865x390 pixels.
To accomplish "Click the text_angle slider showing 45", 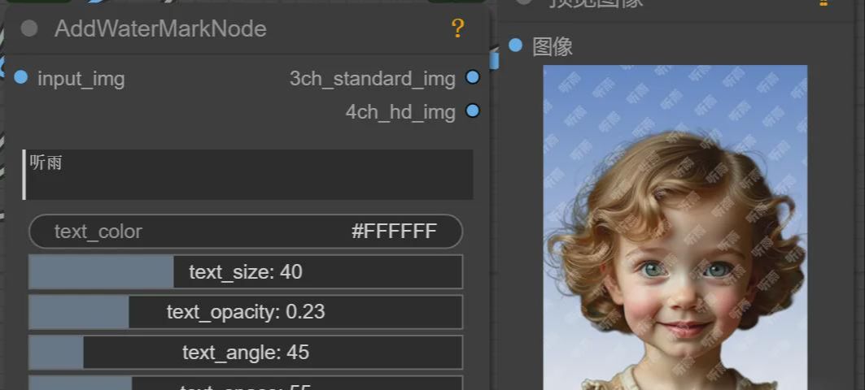I will click(x=246, y=353).
